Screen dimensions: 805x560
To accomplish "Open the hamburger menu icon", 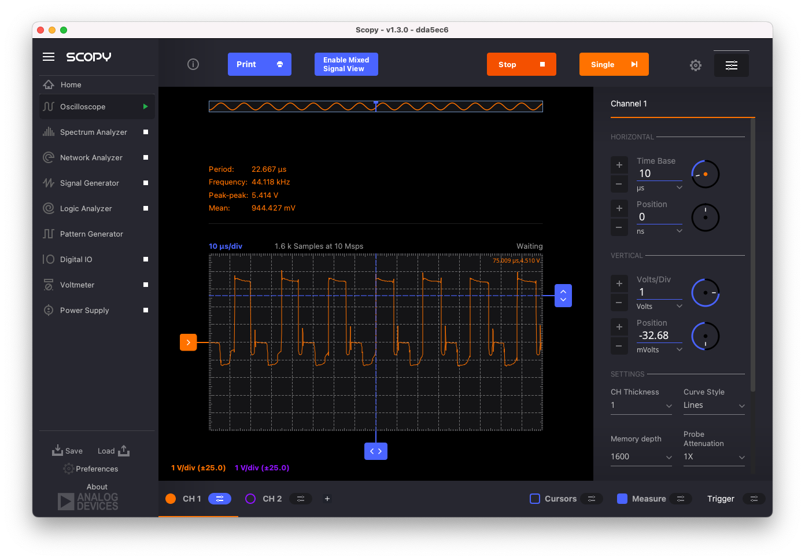I will 49,57.
